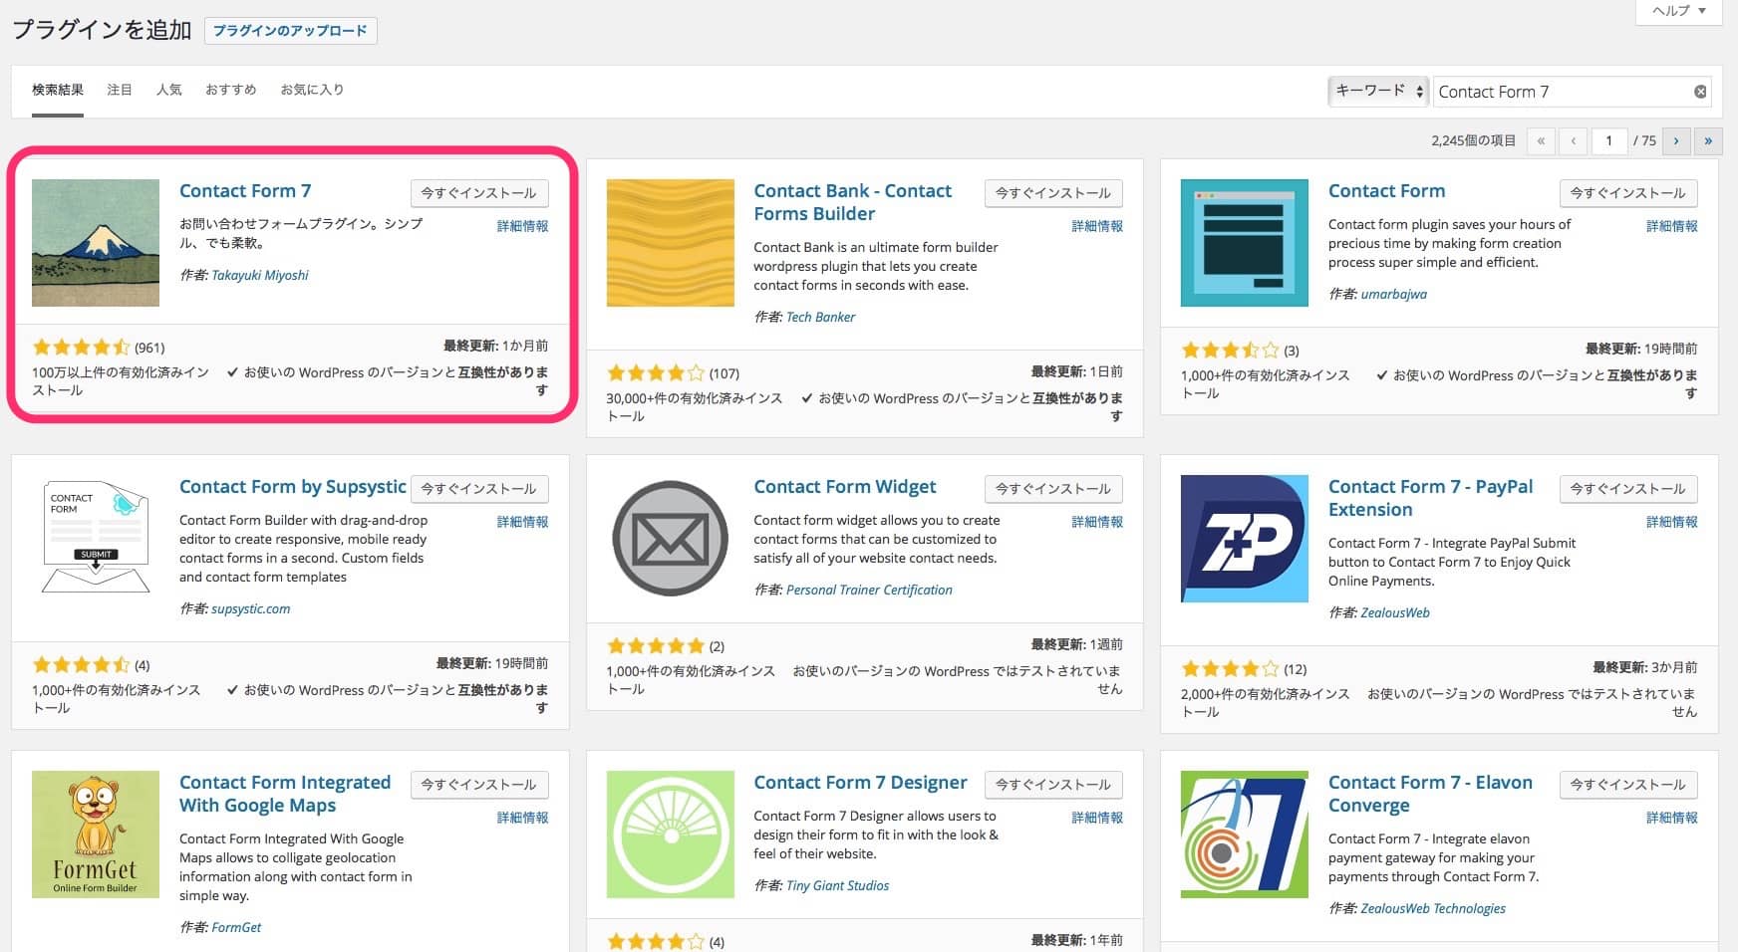Open the Contact Form 7 - PayPal Extension title
Screen dimensions: 1738x952
[1431, 498]
